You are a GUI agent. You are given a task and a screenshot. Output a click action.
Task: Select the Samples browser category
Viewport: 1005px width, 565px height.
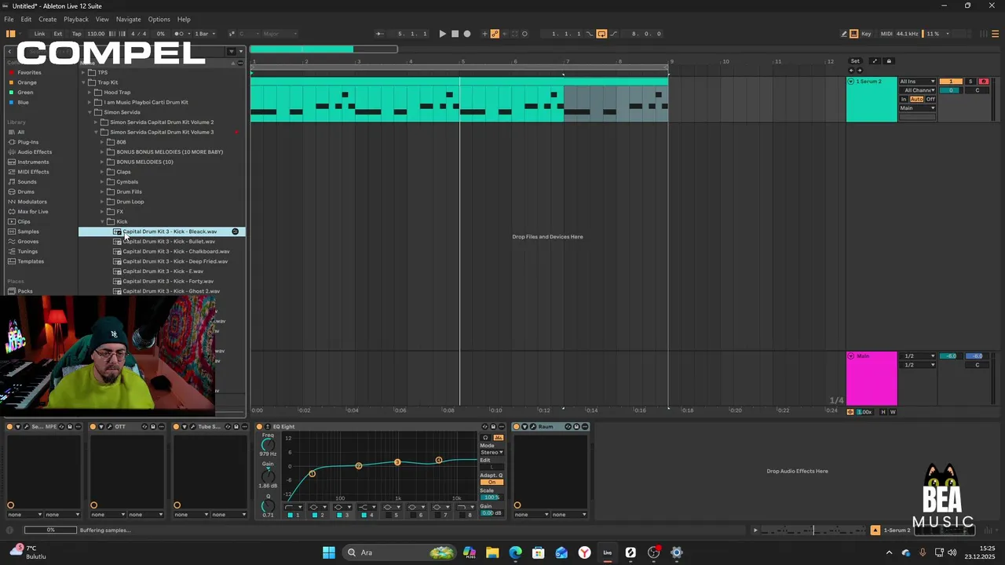[28, 231]
